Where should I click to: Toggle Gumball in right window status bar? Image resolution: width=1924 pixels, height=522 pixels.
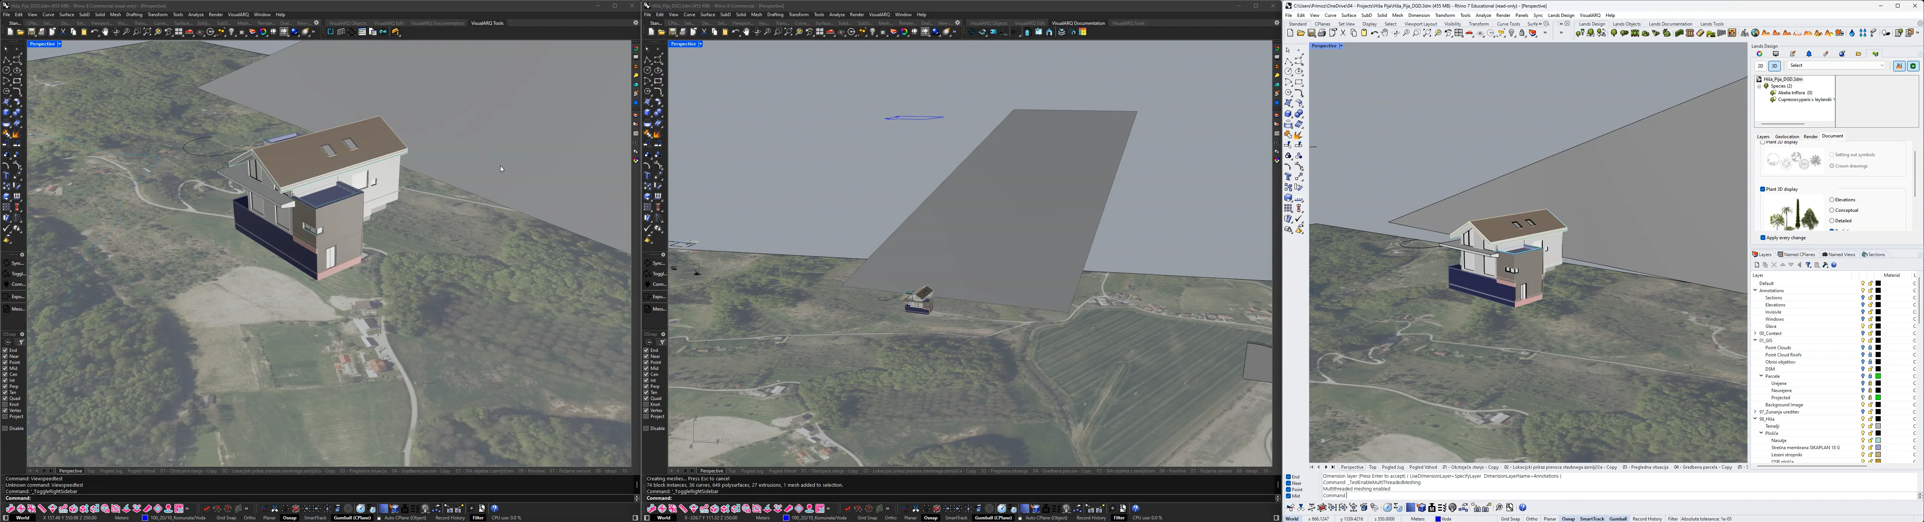[1618, 518]
